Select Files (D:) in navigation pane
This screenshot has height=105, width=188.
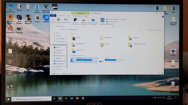57,69
